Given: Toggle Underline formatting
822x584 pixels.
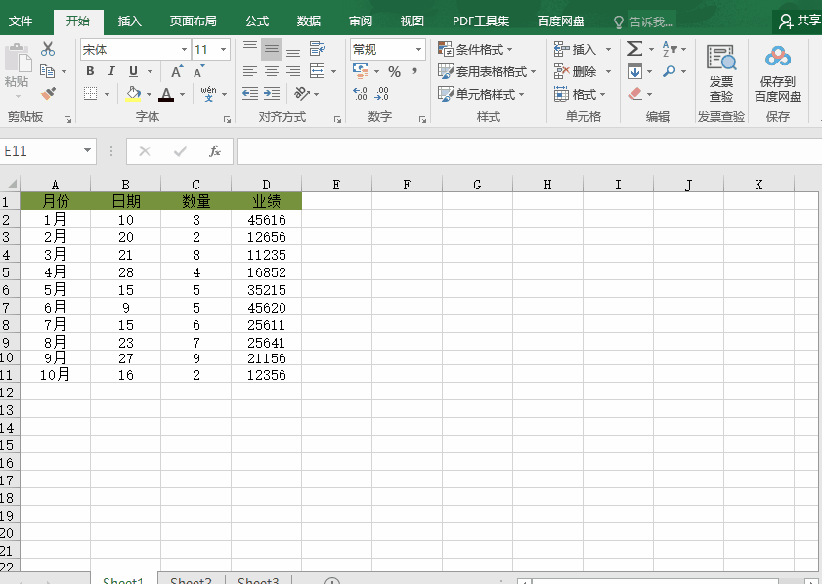Looking at the screenshot, I should [133, 71].
